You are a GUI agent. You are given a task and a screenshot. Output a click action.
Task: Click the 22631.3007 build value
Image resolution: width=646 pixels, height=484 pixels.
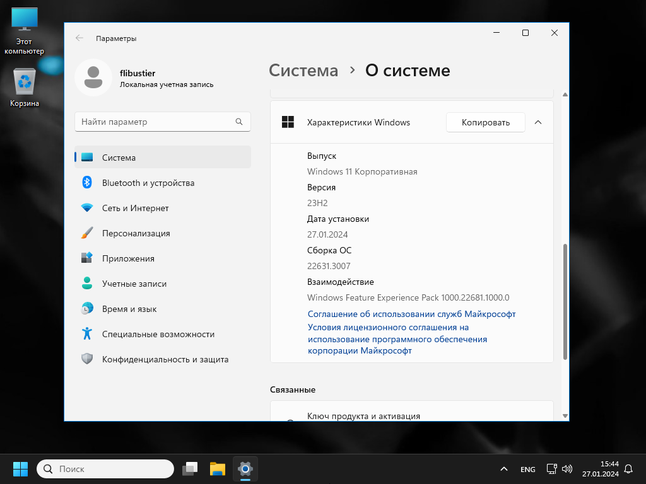(329, 266)
